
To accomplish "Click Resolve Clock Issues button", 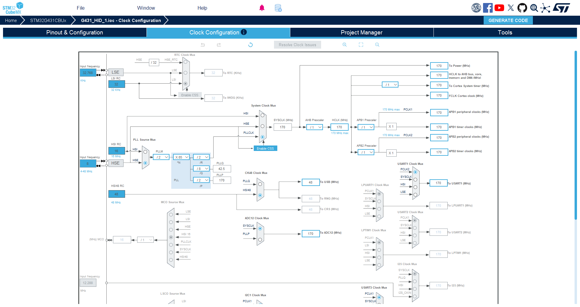I will [298, 45].
